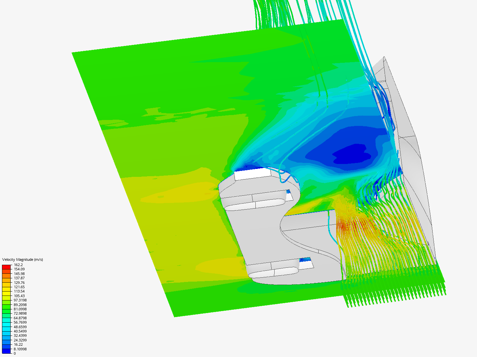
Task: Click the orange 137.87 legend swatch
Action: click(6, 276)
